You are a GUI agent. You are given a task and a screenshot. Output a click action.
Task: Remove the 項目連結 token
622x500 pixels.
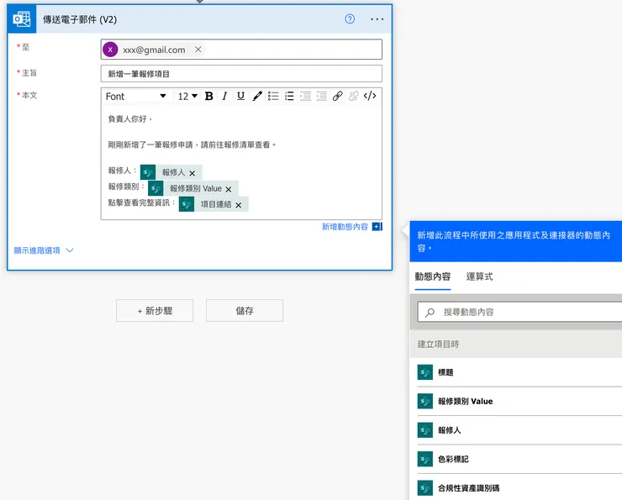(239, 205)
